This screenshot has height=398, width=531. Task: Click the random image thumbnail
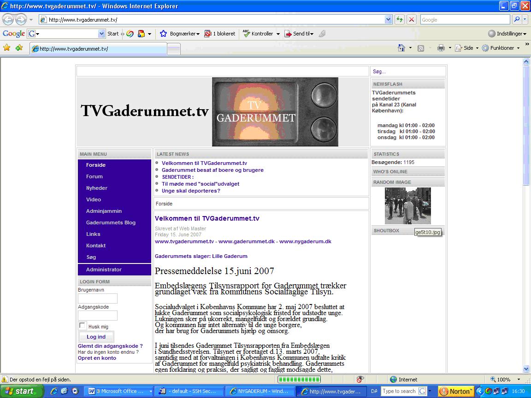click(408, 206)
